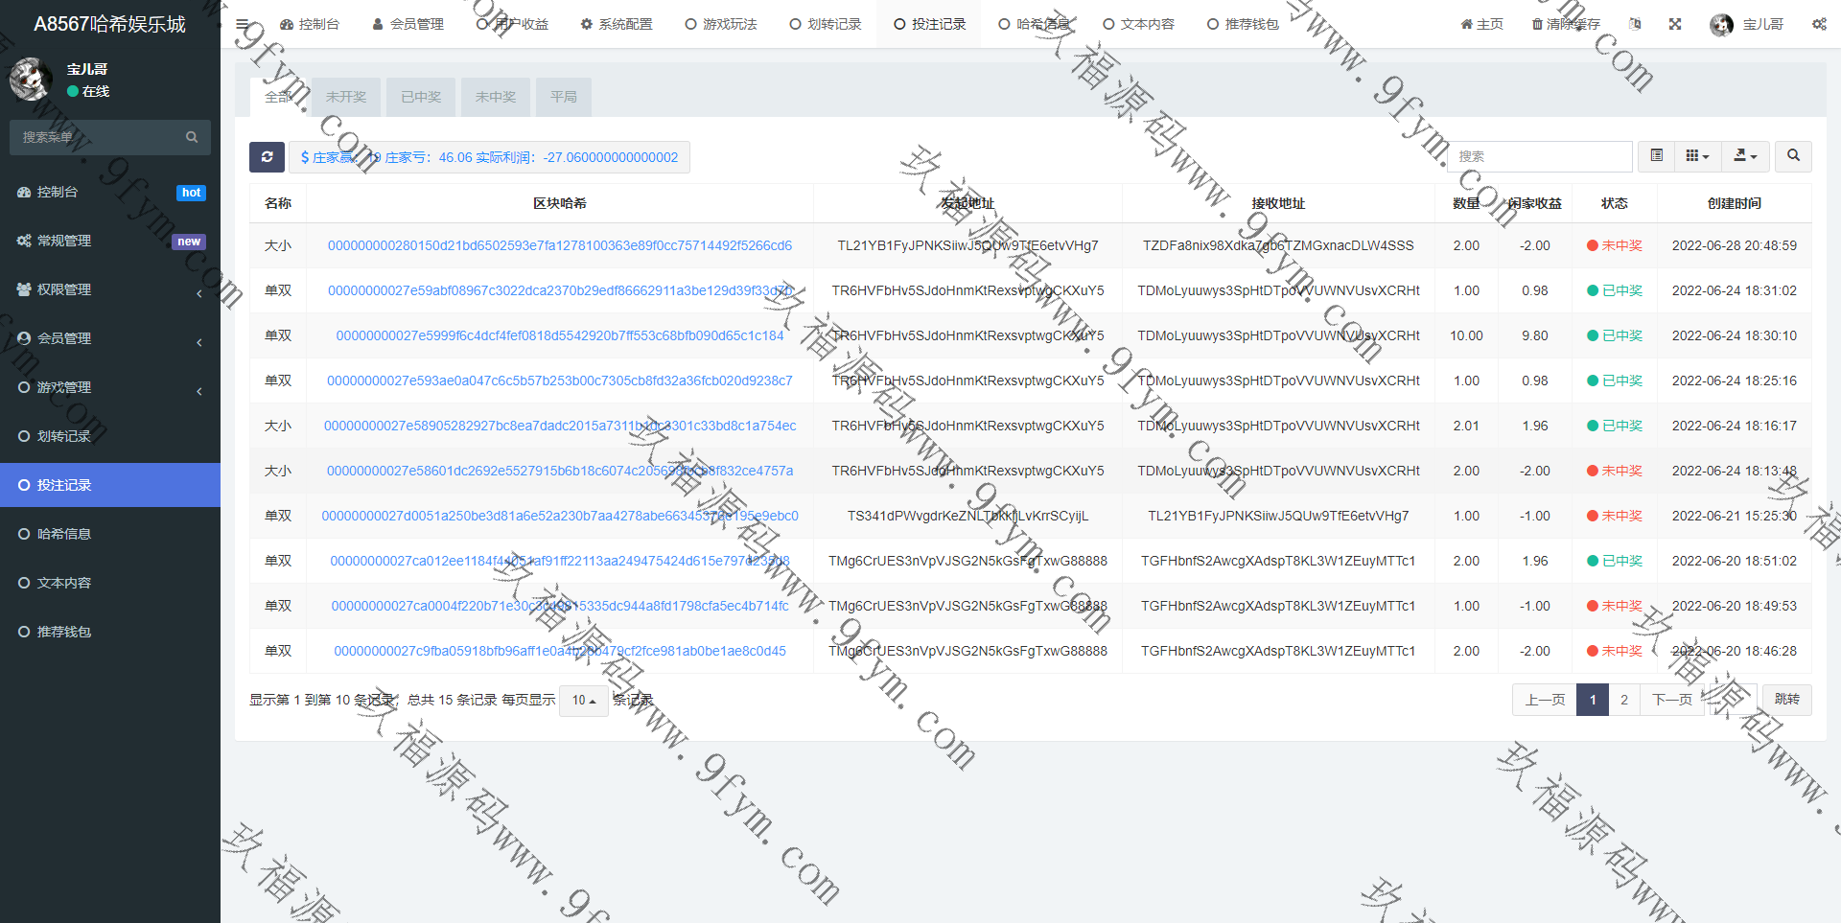
Task: Click the magnifier search button beside export
Action: [x=1793, y=155]
